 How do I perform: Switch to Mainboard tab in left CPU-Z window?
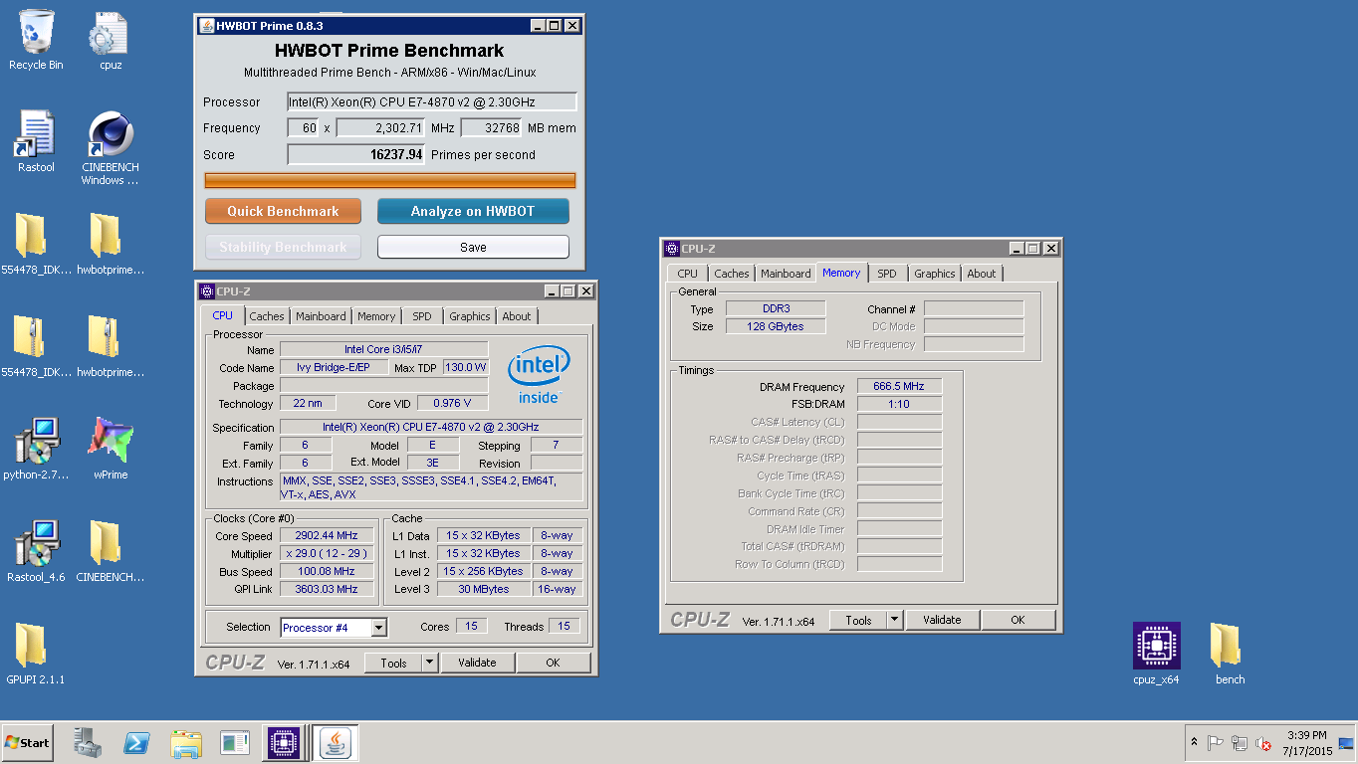point(321,316)
